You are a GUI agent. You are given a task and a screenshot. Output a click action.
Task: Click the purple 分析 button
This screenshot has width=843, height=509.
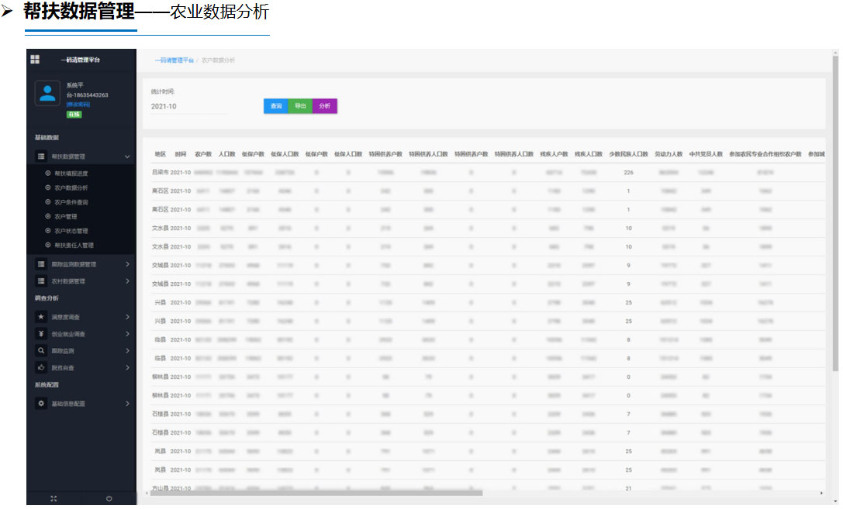coord(325,106)
